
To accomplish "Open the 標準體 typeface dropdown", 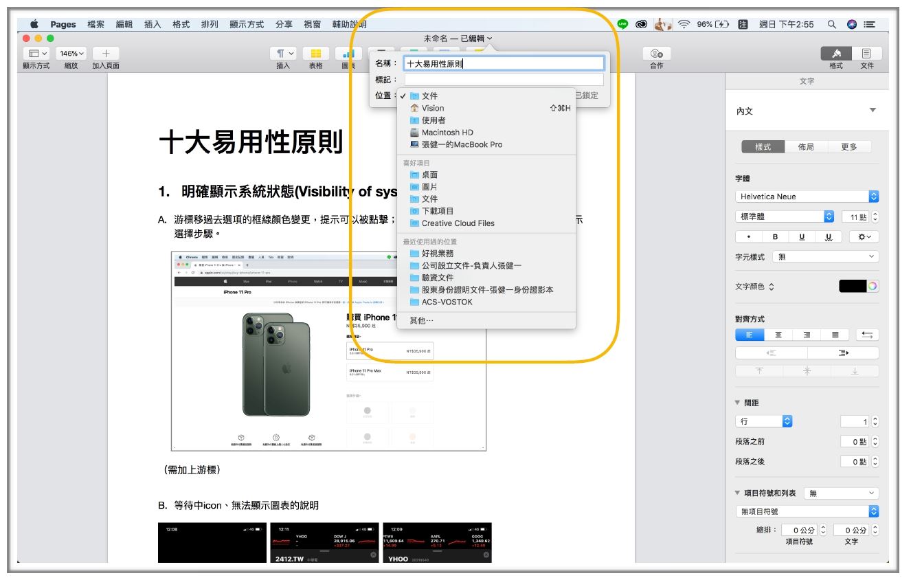I will click(785, 216).
